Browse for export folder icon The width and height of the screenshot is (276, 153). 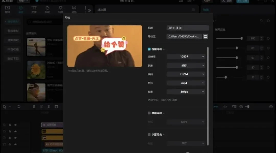click(205, 36)
